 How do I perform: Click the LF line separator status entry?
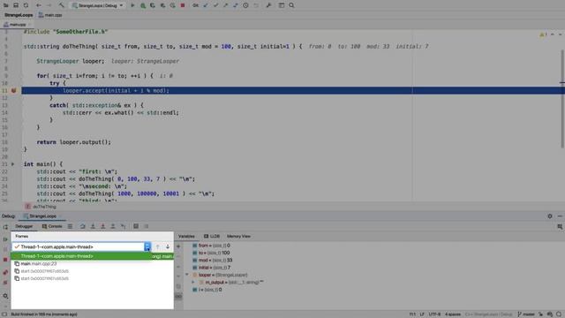click(422, 314)
